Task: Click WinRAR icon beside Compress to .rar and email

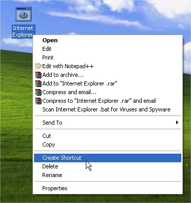Action: pos(38,101)
